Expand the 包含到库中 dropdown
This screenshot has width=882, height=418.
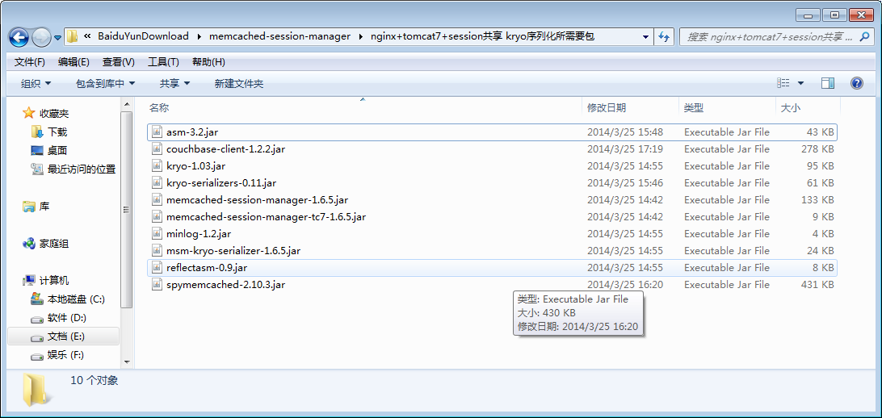(x=106, y=84)
